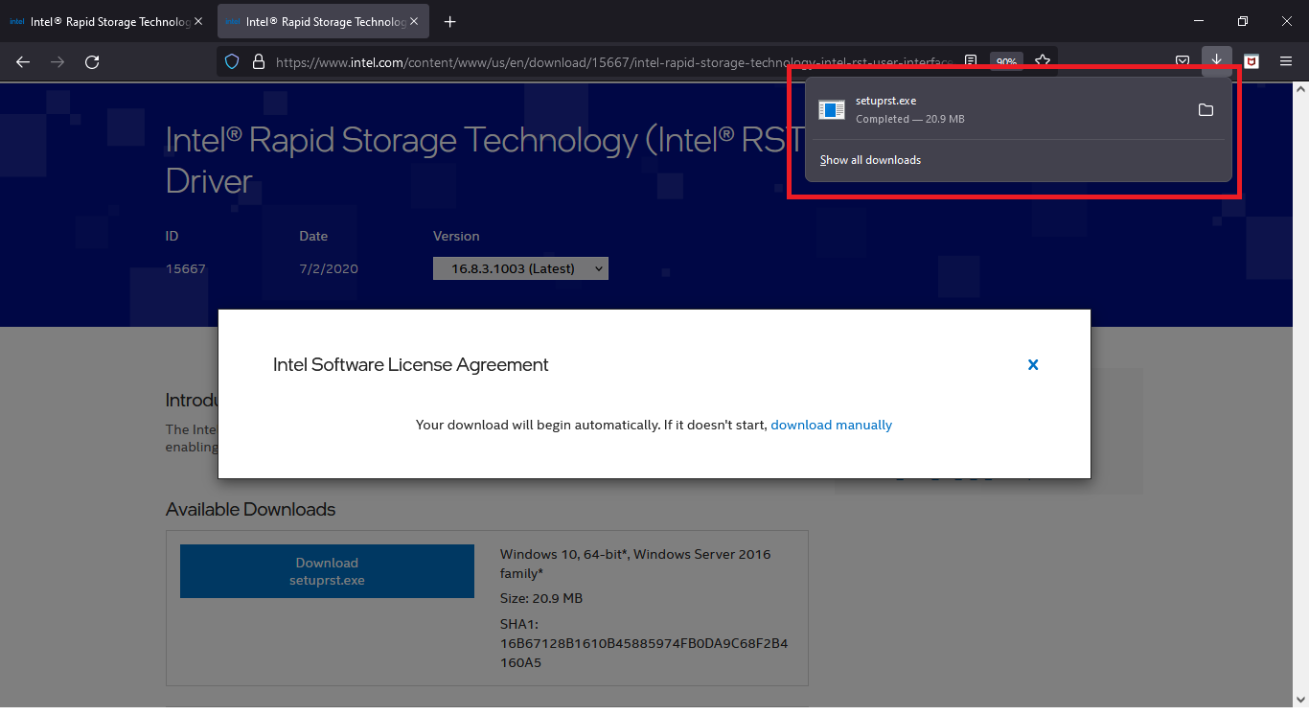The image size is (1309, 715).
Task: Click the download manually link
Action: pos(831,425)
